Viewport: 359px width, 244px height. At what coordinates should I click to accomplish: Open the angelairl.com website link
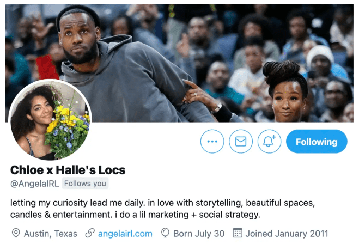pyautogui.click(x=125, y=234)
